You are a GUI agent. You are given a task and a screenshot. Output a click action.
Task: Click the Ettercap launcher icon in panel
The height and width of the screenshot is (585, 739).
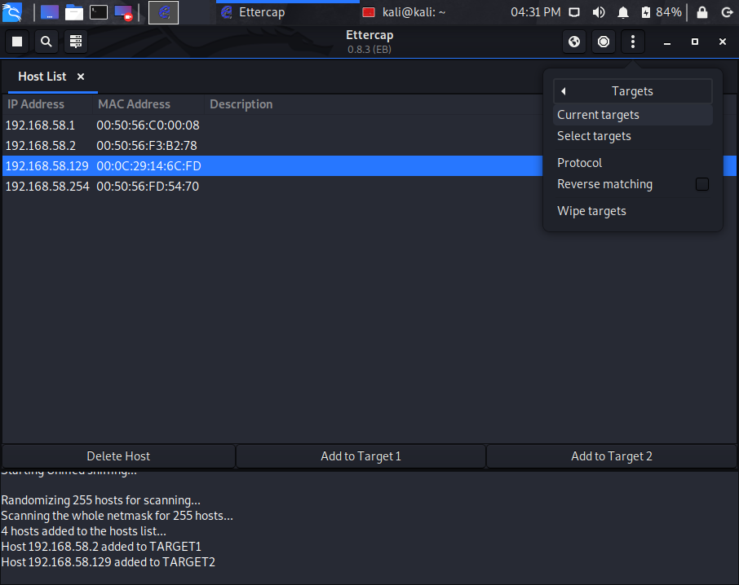click(163, 12)
